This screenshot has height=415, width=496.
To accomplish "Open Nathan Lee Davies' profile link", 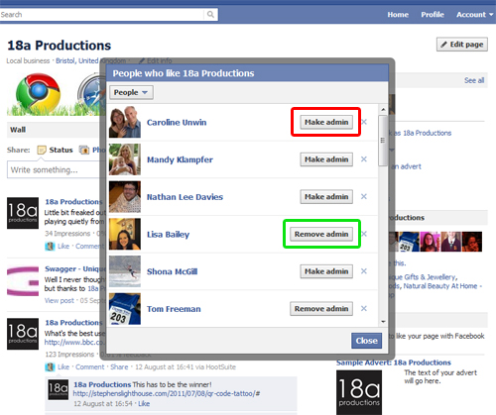I will [x=185, y=197].
